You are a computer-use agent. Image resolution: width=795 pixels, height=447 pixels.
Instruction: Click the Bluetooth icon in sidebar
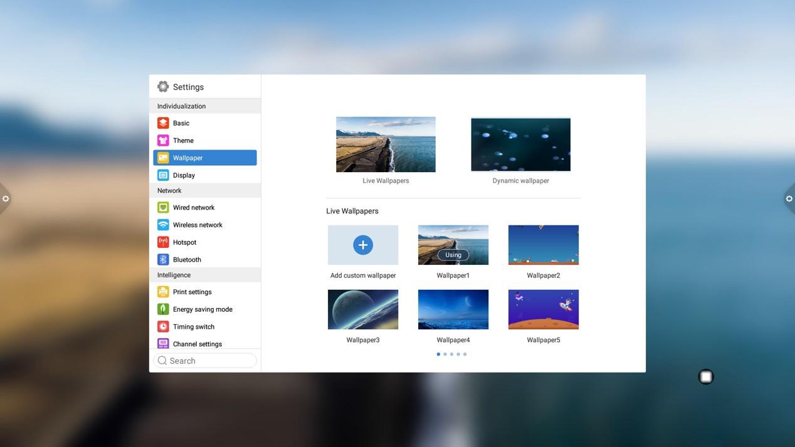click(163, 260)
